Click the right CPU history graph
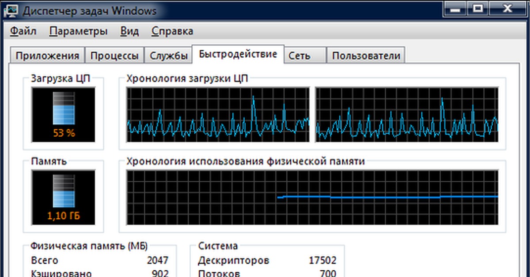530x277 pixels. [x=407, y=114]
